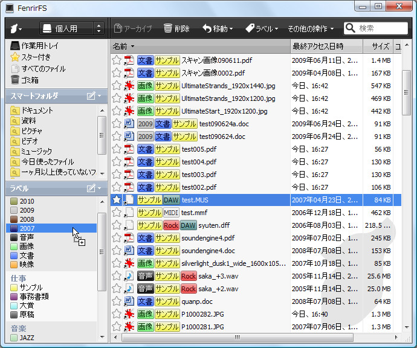Toggle star for P1000281.JPG

pyautogui.click(x=117, y=326)
